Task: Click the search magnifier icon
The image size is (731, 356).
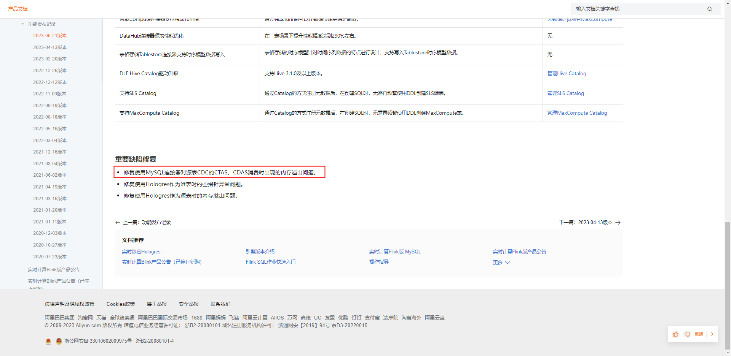Action: pyautogui.click(x=710, y=9)
